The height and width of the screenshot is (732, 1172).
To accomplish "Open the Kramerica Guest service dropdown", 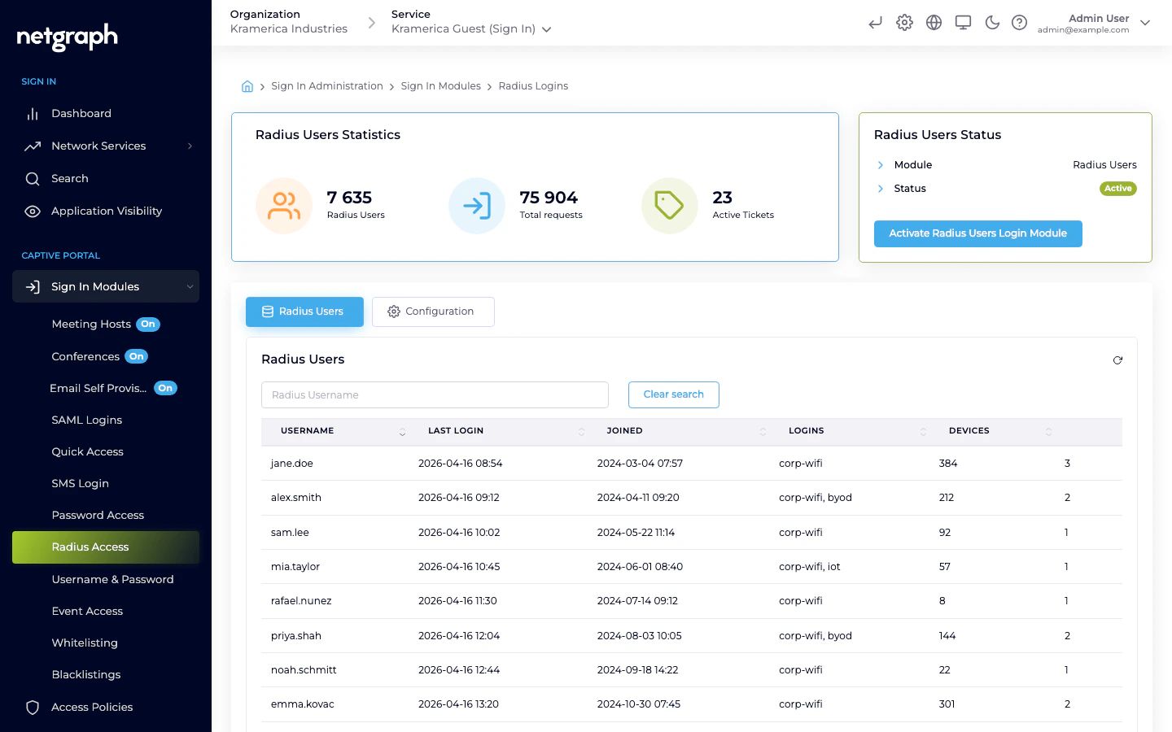I will click(x=546, y=28).
